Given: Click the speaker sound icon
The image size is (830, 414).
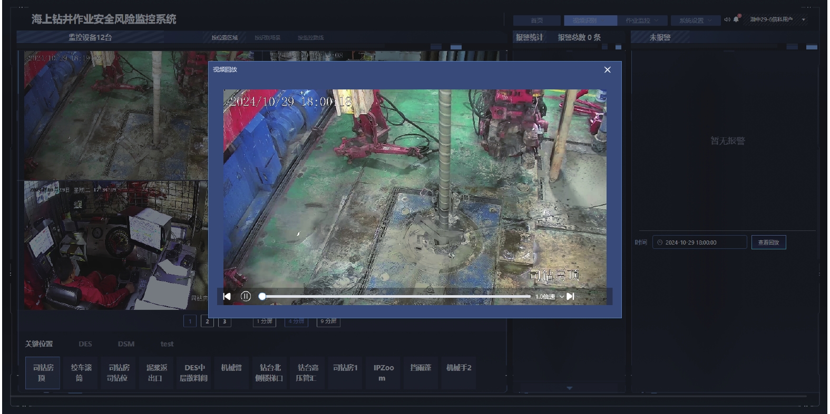Looking at the screenshot, I should (x=727, y=20).
